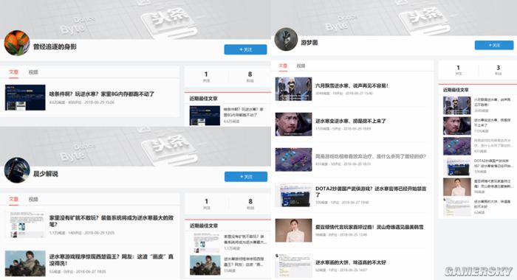Select 文章 tab under 晨少解说
Image resolution: width=517 pixels, height=280 pixels.
(x=13, y=199)
